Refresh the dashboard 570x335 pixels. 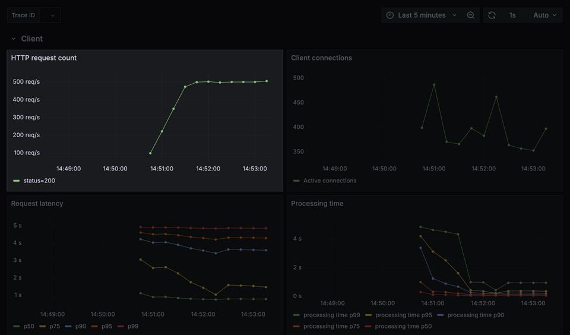[492, 15]
